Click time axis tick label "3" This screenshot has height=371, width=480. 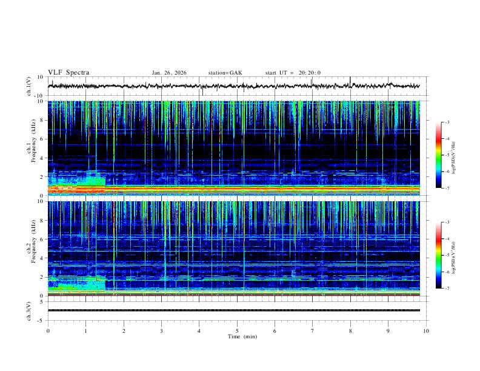tap(161, 331)
